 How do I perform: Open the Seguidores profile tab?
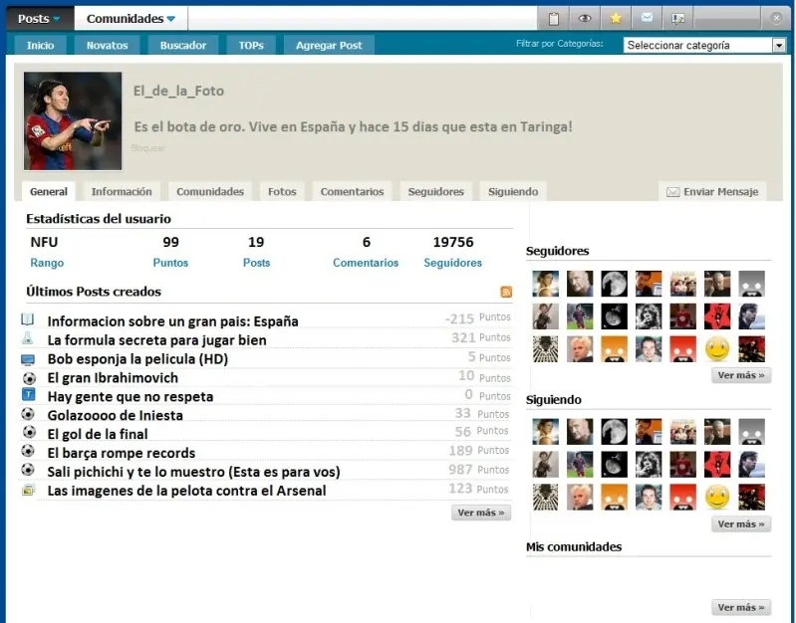[436, 192]
